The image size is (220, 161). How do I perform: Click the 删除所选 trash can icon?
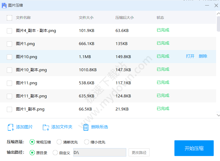(86, 127)
